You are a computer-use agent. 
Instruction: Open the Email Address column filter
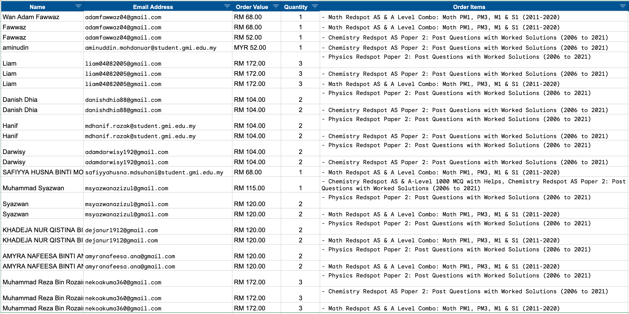[x=227, y=7]
